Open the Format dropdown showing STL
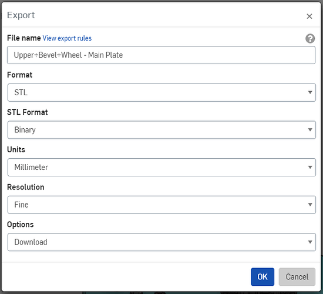This screenshot has height=294, width=323. coord(161,92)
